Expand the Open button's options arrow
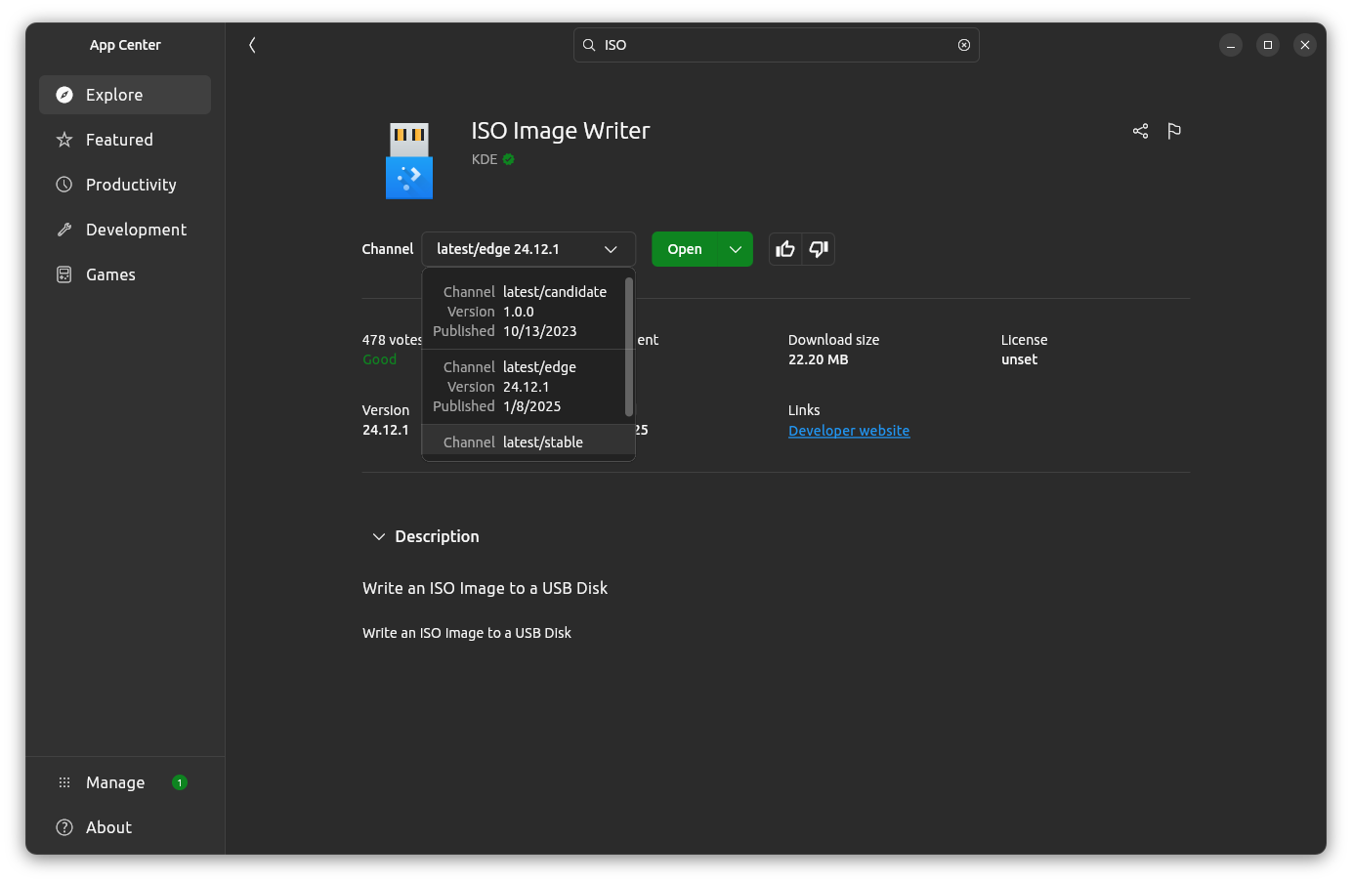The width and height of the screenshot is (1352, 883). point(736,249)
